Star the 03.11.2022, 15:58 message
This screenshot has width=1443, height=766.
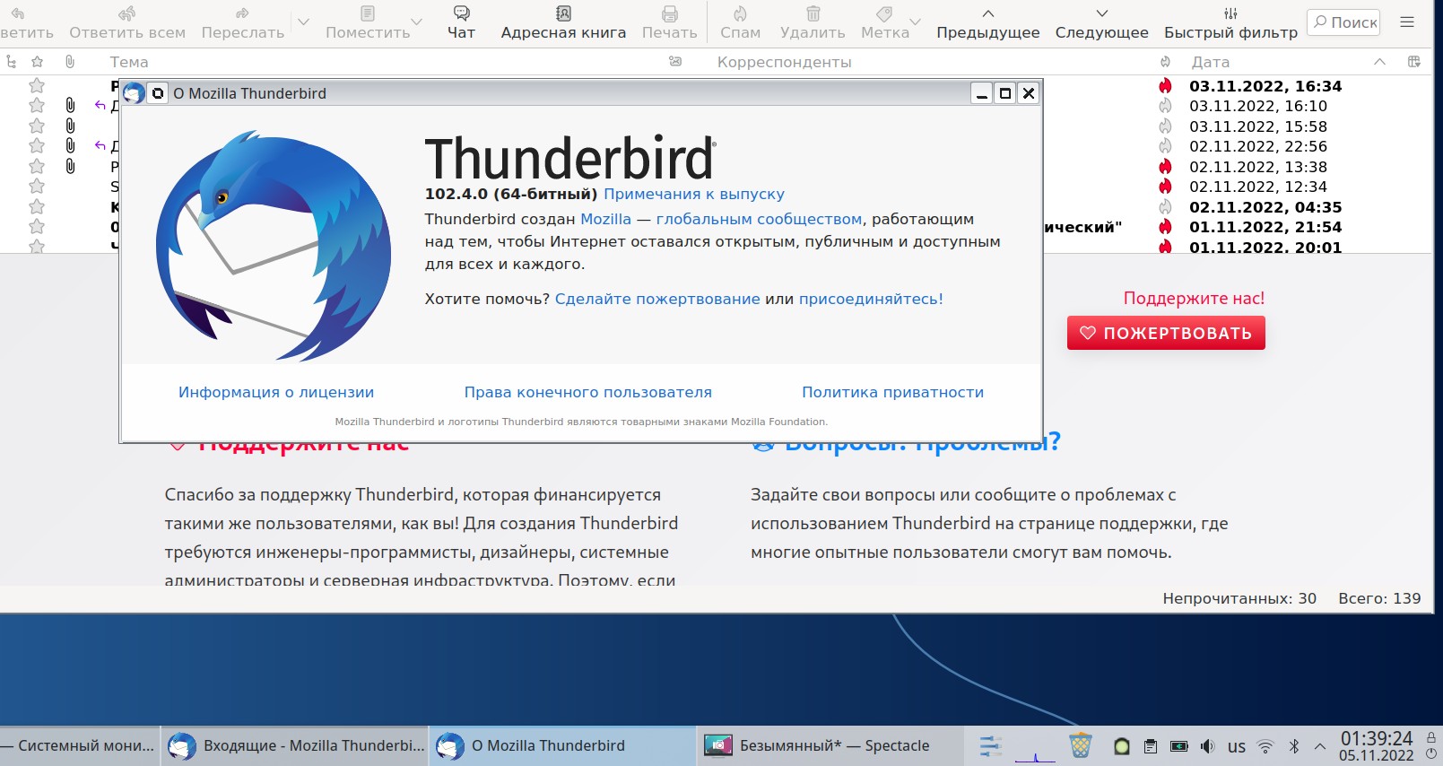coord(37,126)
